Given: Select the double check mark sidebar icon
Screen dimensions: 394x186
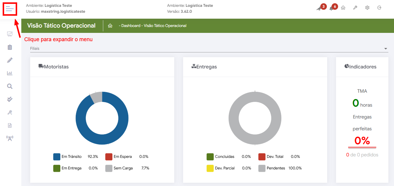Looking at the screenshot, I should [10, 99].
